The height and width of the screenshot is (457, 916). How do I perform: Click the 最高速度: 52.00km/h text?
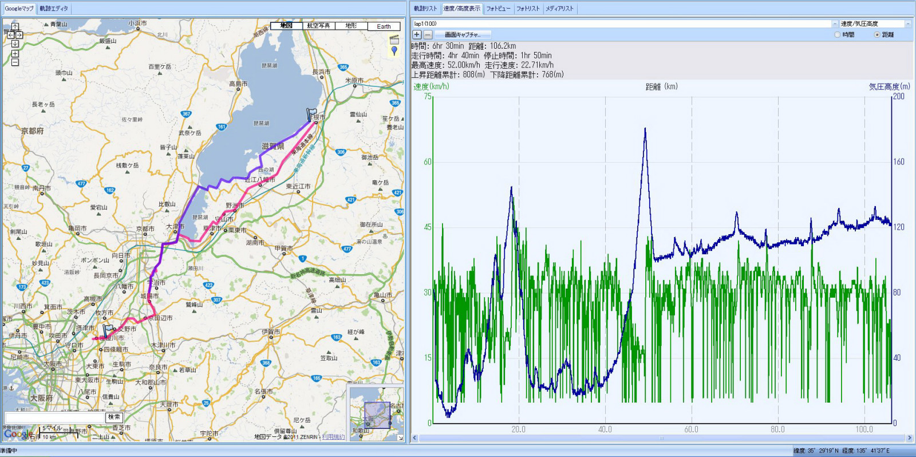445,65
